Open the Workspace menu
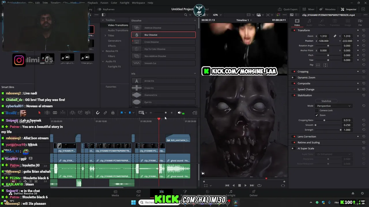The image size is (369, 207). pos(138,3)
